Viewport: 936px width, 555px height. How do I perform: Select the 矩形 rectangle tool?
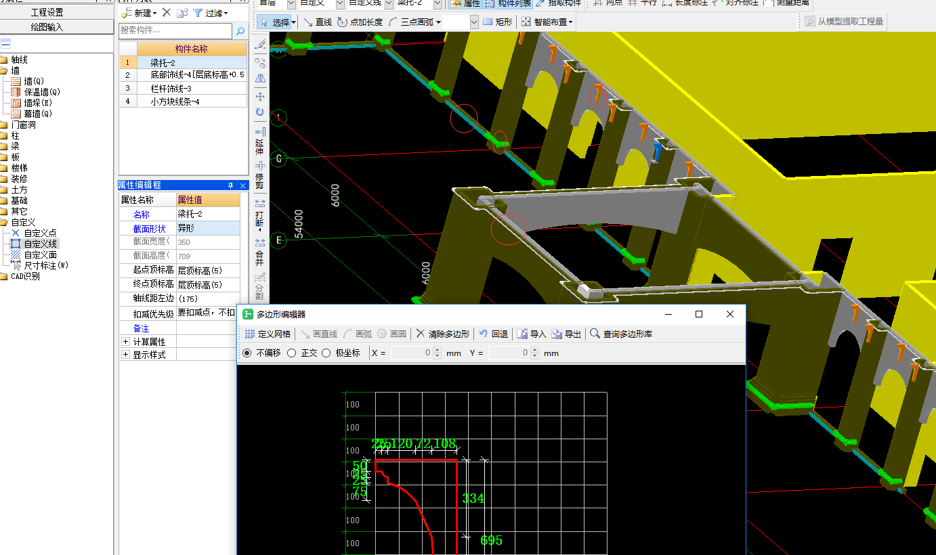pos(497,22)
